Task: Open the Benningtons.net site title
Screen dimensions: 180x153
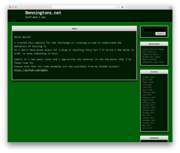Action: pos(43,13)
